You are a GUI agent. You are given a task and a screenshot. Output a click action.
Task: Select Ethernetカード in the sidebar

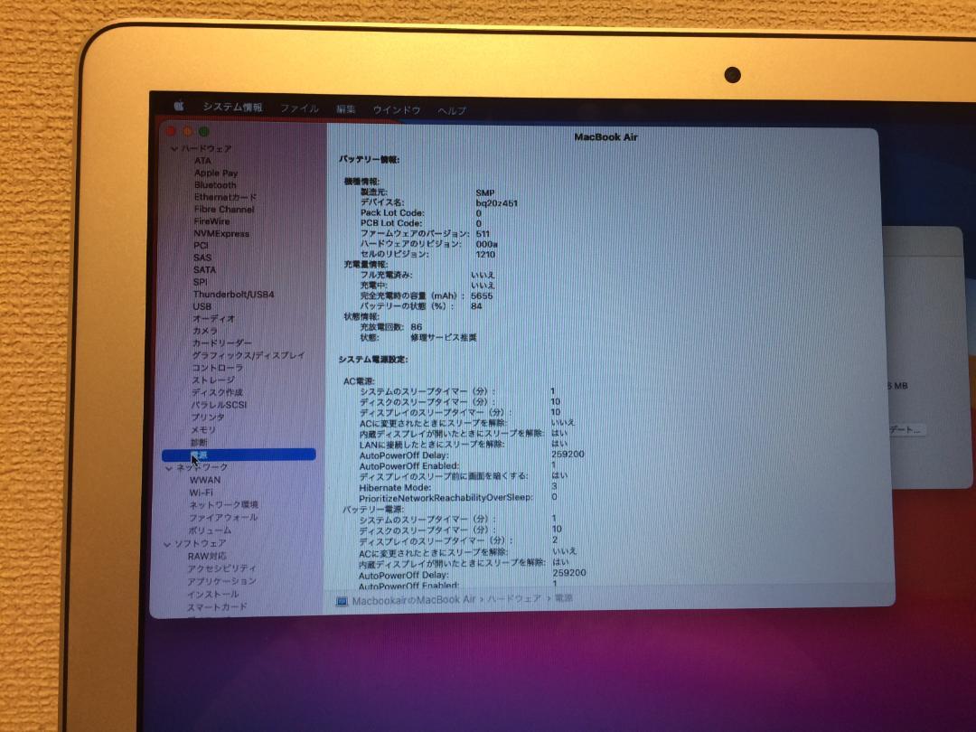pos(225,197)
